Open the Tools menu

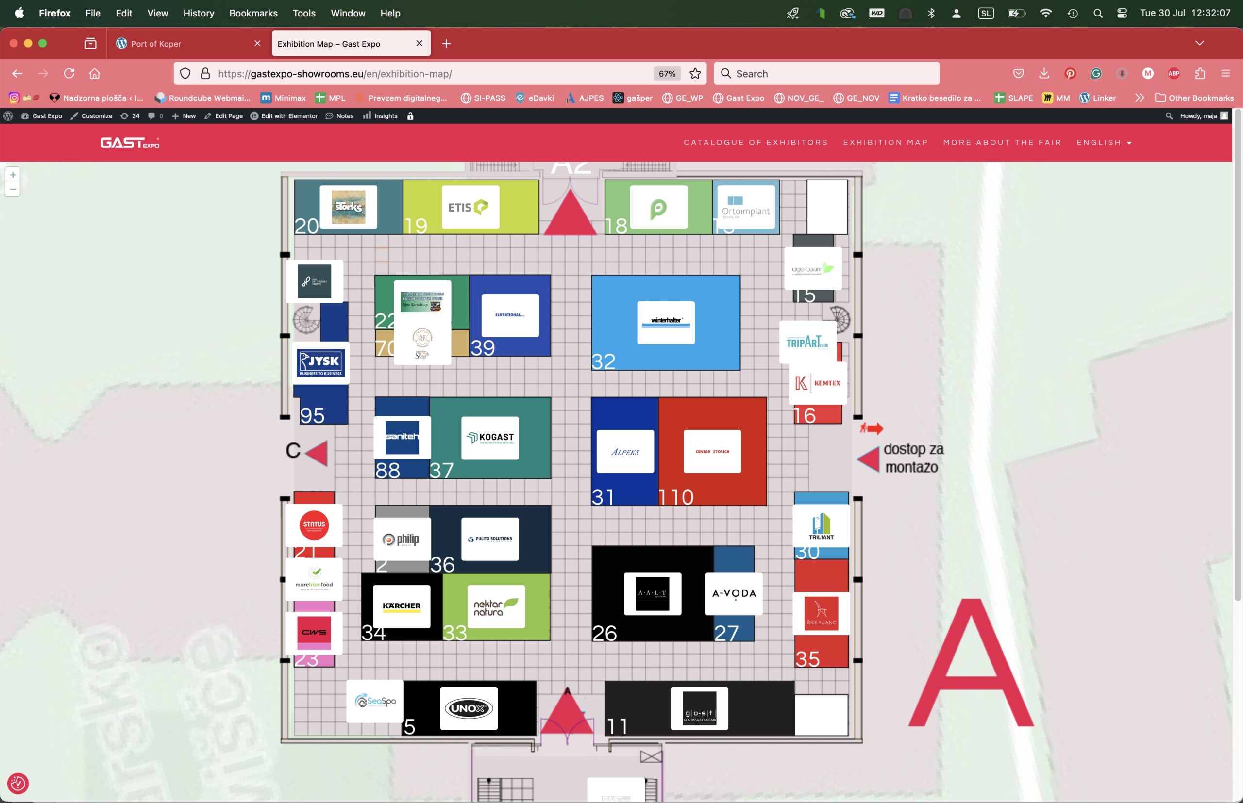[303, 13]
